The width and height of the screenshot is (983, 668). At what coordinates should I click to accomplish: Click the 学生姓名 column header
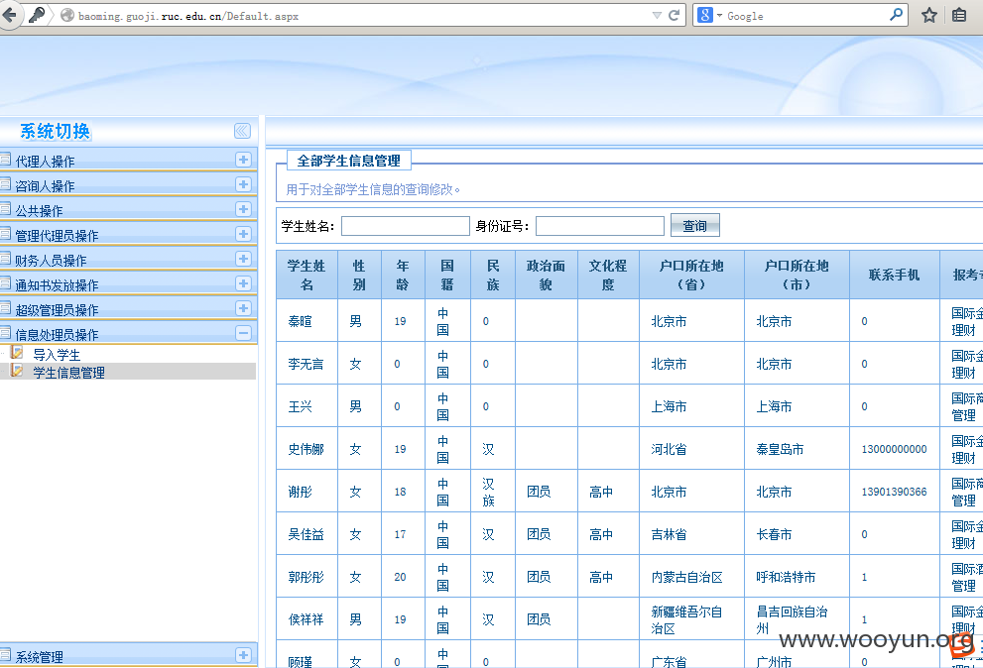tap(307, 276)
